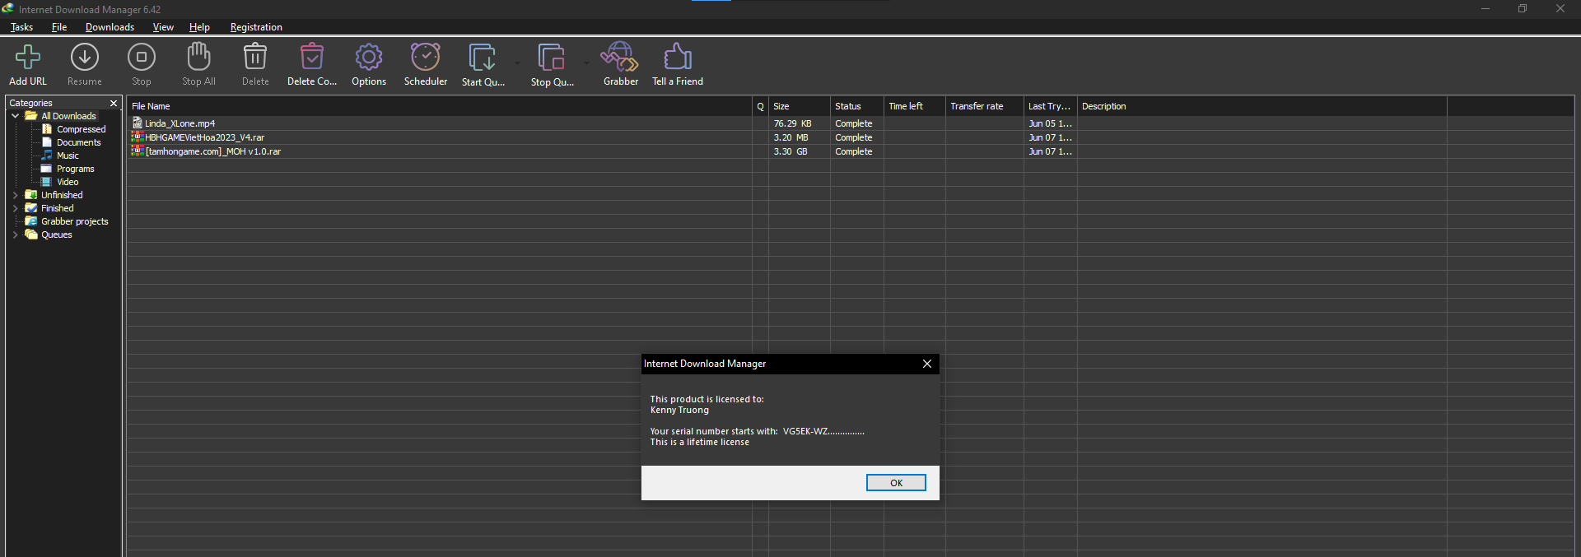Select HBHGAMEVietHoa2023_V4.rar file row

[x=850, y=137]
